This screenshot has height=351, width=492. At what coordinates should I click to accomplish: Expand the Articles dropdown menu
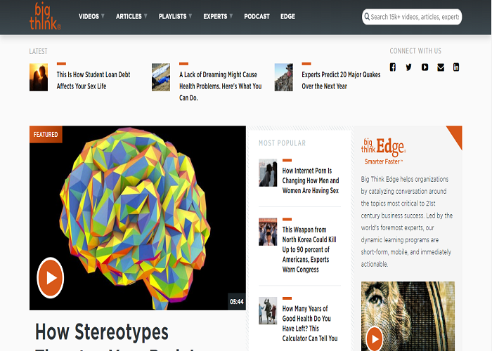click(131, 16)
